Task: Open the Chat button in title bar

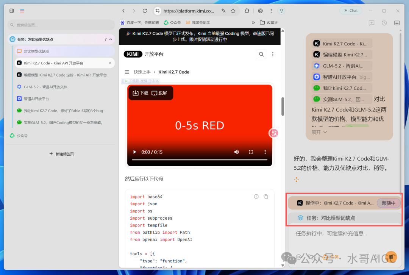Action: pos(351,11)
